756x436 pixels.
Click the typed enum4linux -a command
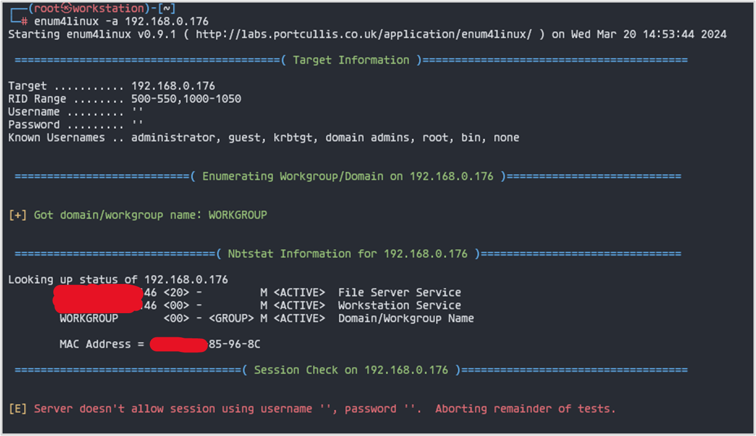(121, 22)
